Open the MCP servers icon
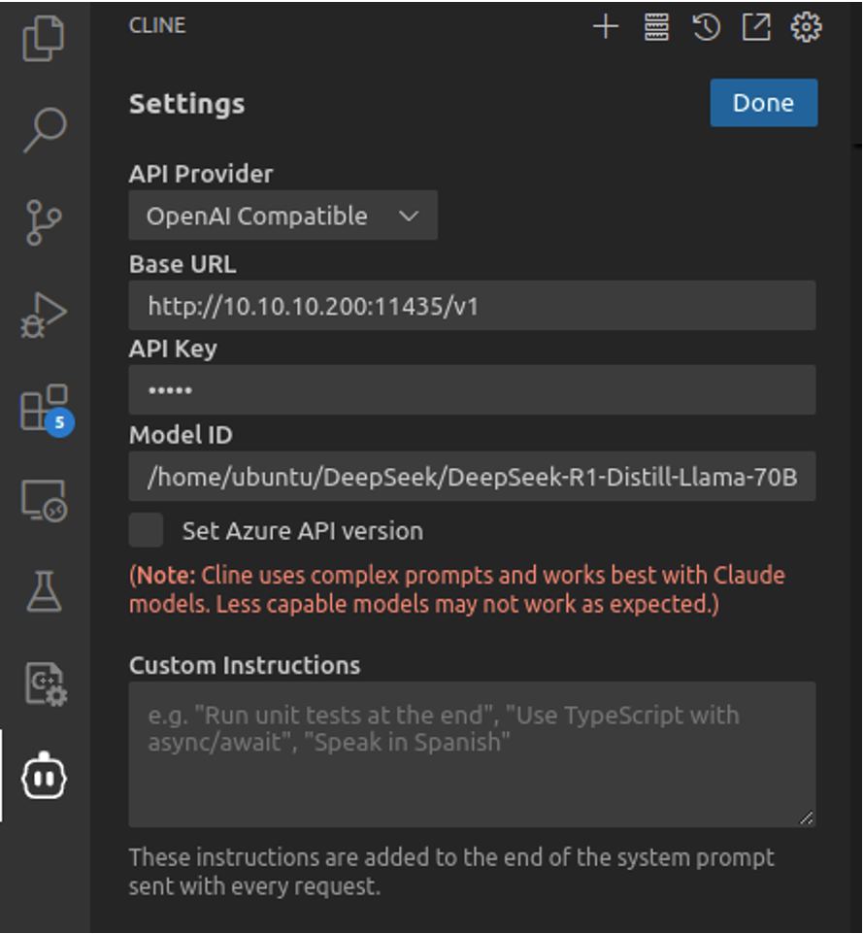Screen dimensions: 864x934 pos(657,27)
